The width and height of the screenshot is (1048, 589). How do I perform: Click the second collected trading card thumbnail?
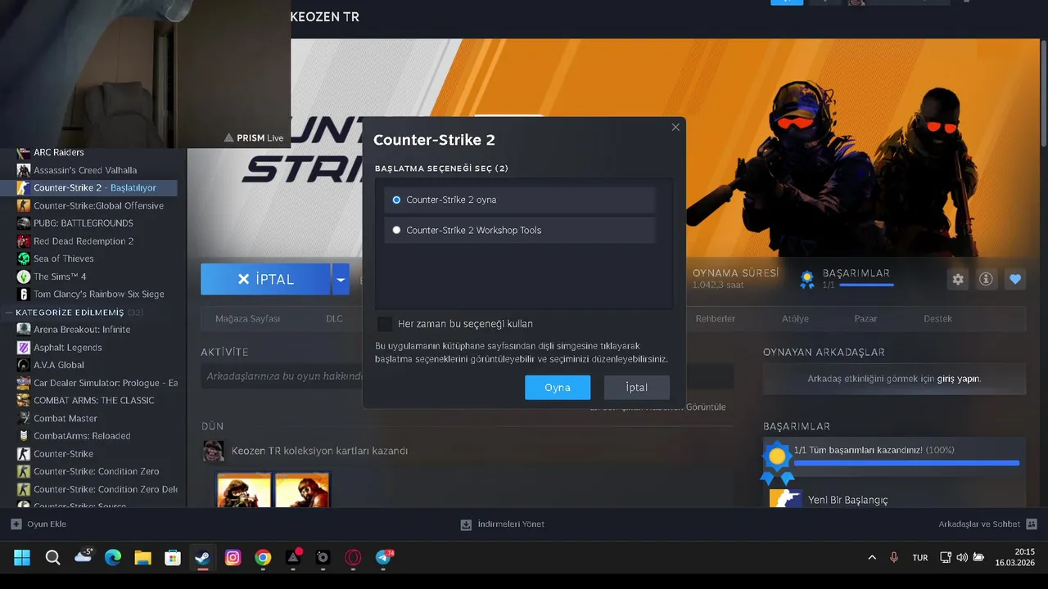[302, 489]
